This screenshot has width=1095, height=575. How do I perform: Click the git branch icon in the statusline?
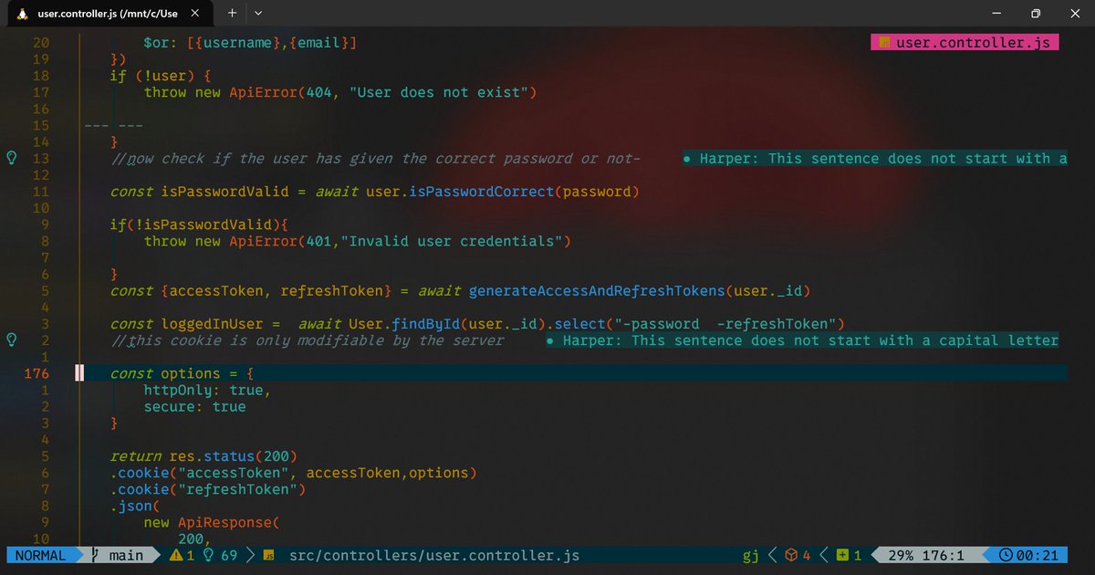(x=96, y=555)
